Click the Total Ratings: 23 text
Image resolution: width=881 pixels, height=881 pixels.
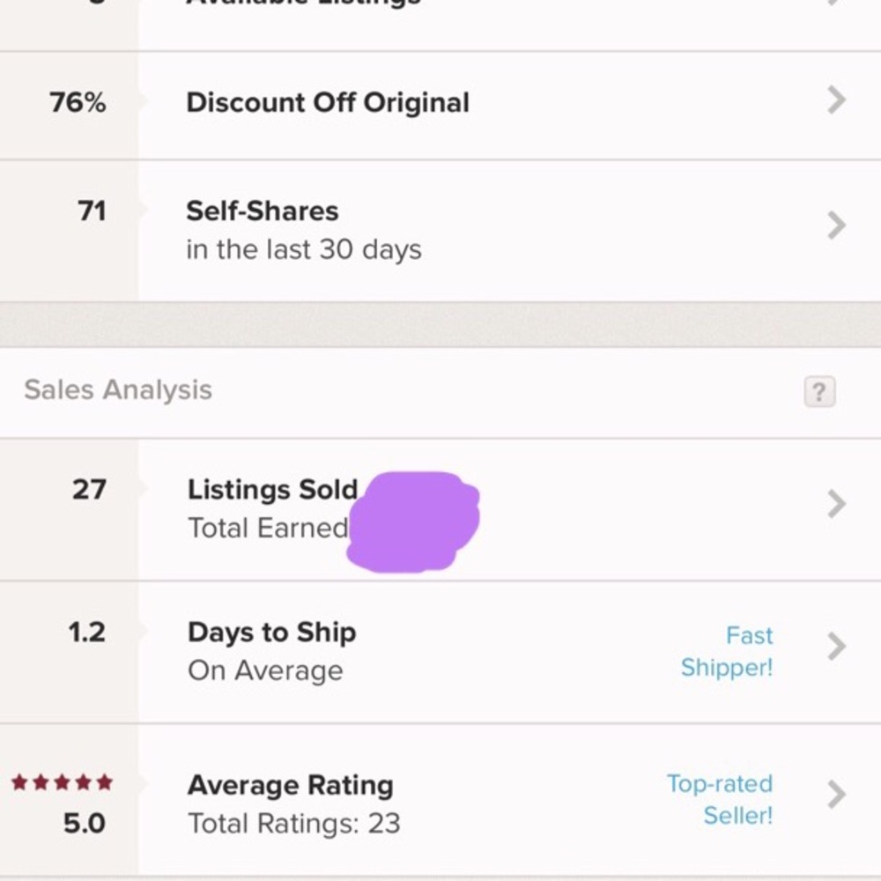pyautogui.click(x=293, y=824)
